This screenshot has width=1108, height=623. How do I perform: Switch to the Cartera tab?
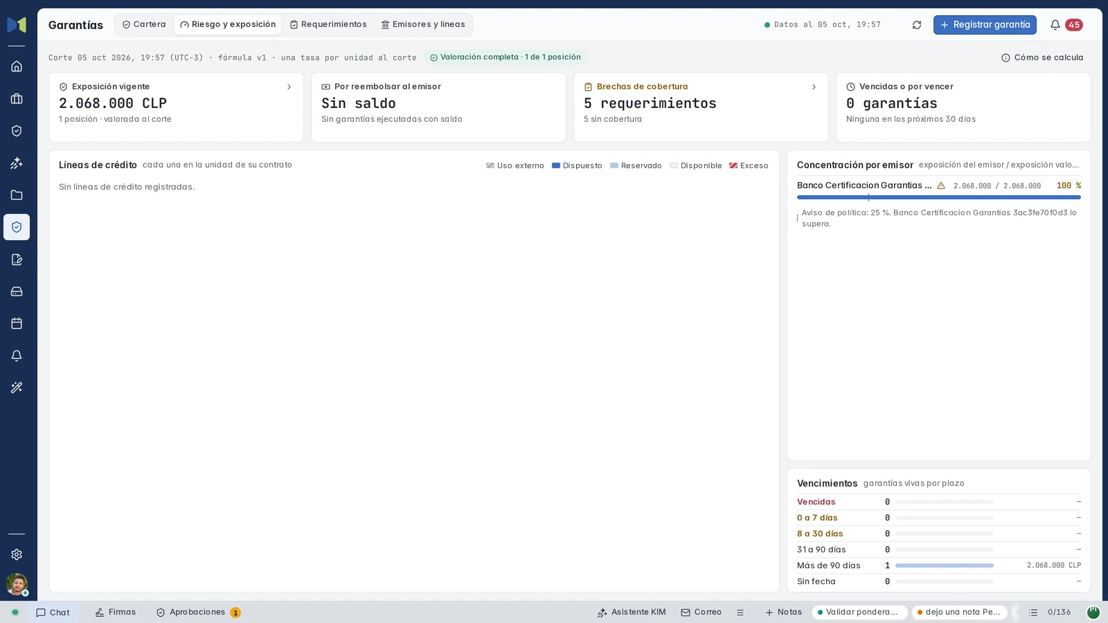[x=144, y=24]
